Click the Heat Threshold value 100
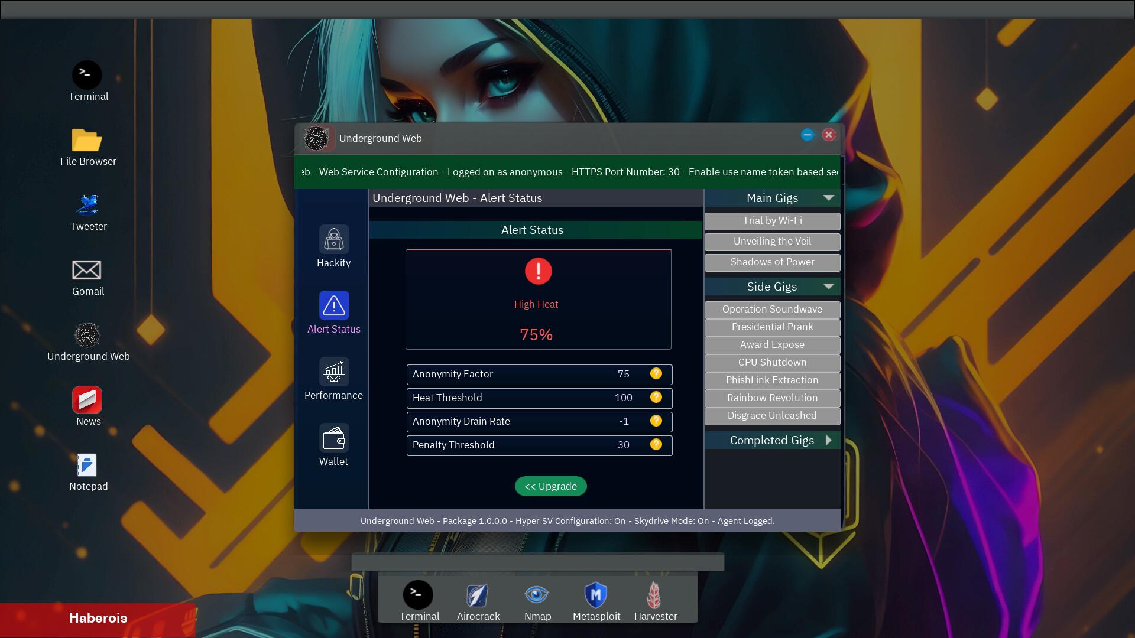1135x638 pixels. [623, 398]
